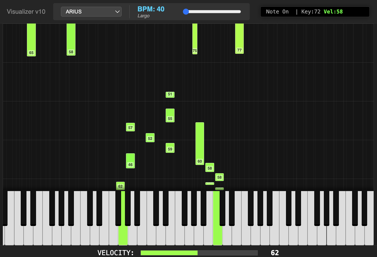Select the small note block labeled 51
Viewport: 377px width, 257px height.
tap(170, 94)
